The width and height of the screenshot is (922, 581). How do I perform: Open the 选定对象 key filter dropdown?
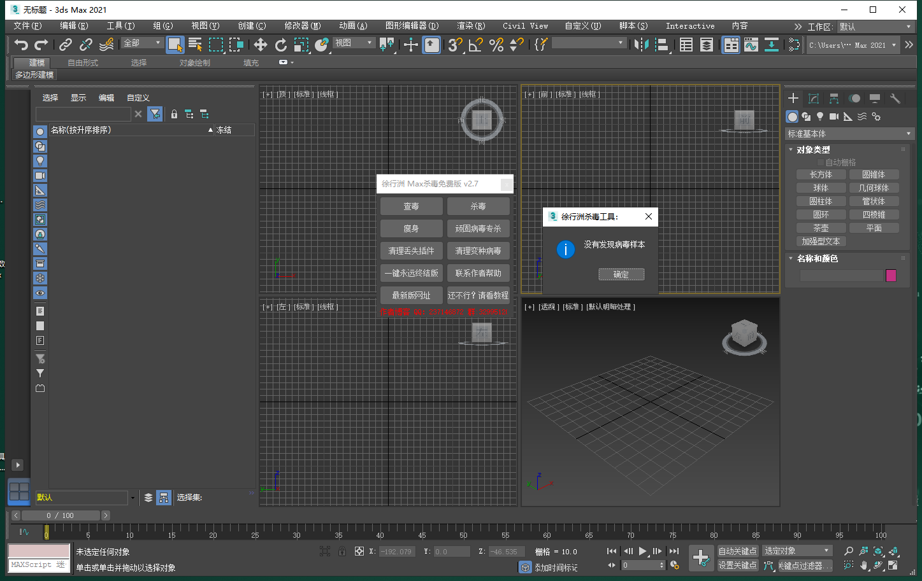tap(797, 550)
